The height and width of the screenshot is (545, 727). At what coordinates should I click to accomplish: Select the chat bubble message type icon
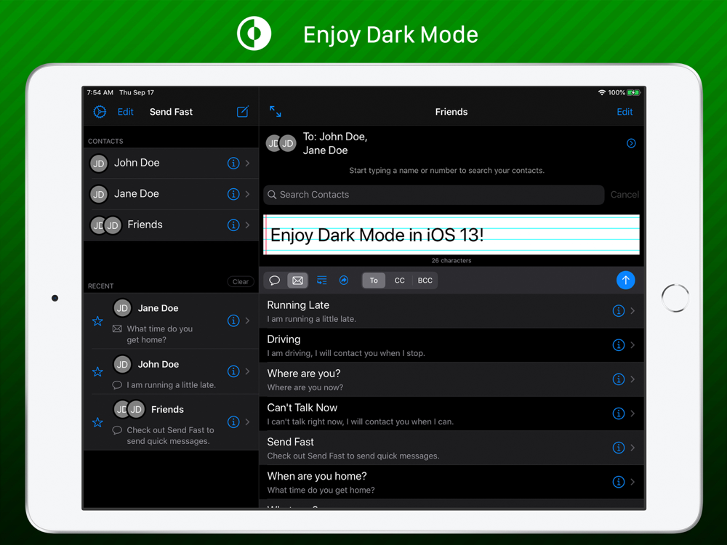(x=275, y=280)
